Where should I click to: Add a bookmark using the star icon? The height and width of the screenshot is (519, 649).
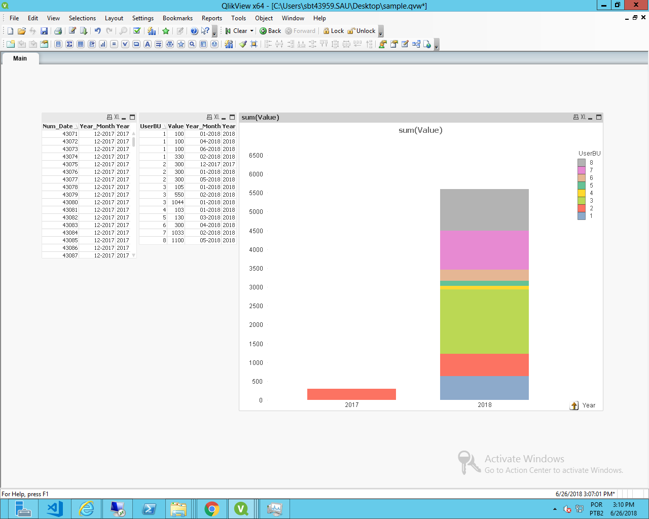(x=166, y=31)
